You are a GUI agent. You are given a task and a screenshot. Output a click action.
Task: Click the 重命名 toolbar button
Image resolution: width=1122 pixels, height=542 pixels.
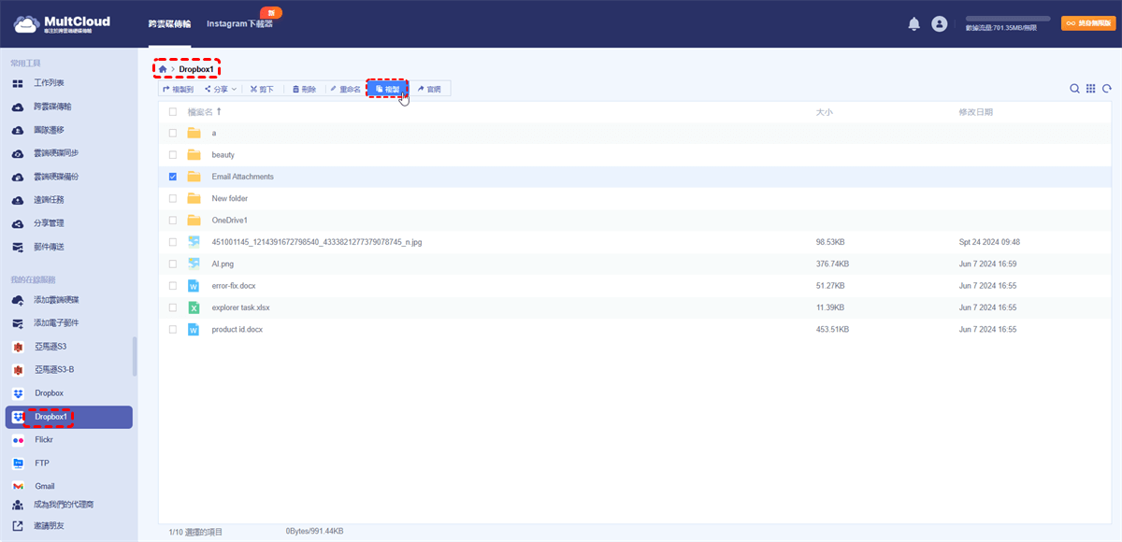point(345,89)
